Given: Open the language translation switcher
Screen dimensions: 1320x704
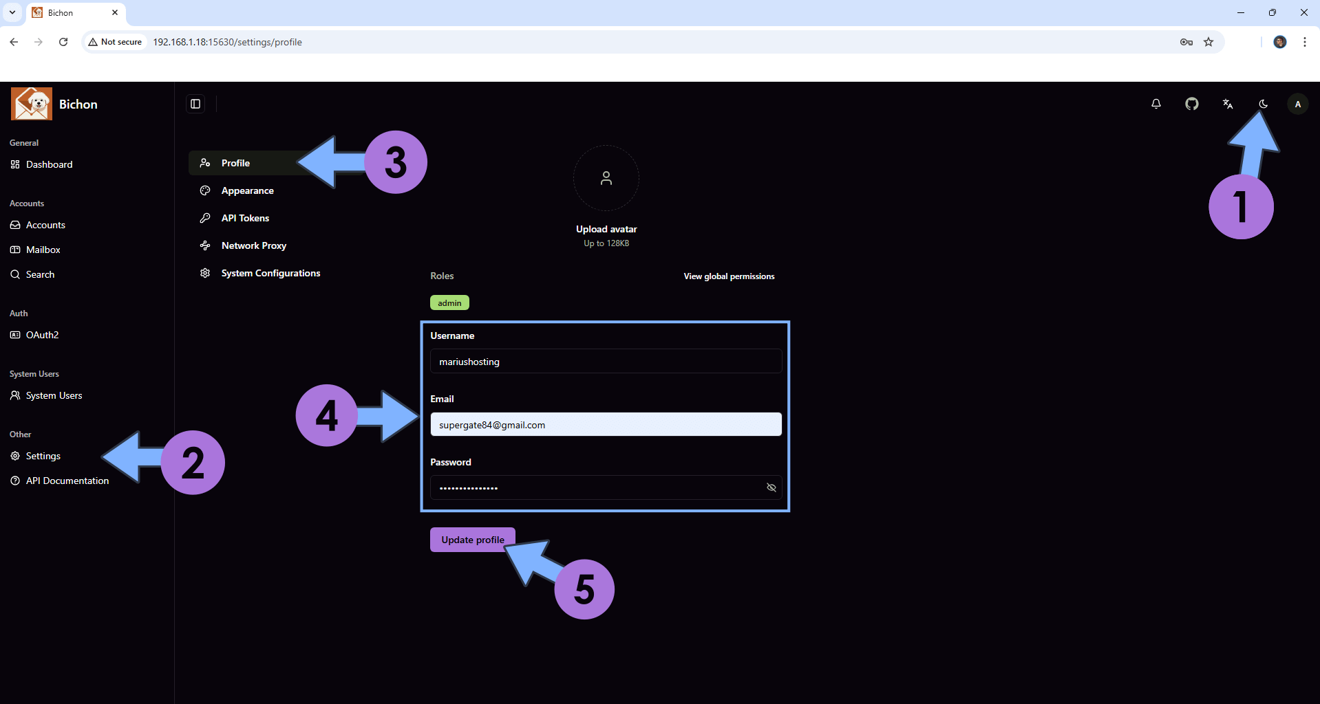Looking at the screenshot, I should pyautogui.click(x=1228, y=104).
